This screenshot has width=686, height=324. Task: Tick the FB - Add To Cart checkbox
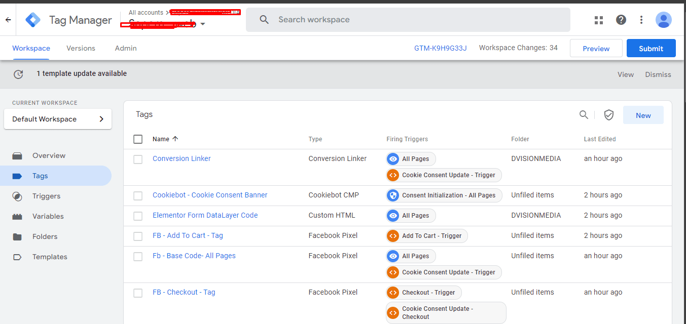pyautogui.click(x=138, y=236)
